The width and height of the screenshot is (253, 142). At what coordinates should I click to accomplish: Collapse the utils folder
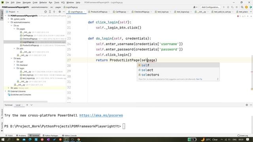point(14,49)
